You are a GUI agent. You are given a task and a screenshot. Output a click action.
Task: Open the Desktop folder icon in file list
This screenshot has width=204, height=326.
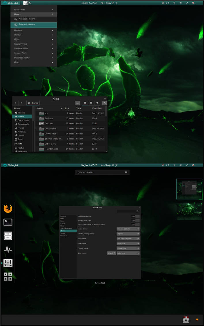pos(41,123)
